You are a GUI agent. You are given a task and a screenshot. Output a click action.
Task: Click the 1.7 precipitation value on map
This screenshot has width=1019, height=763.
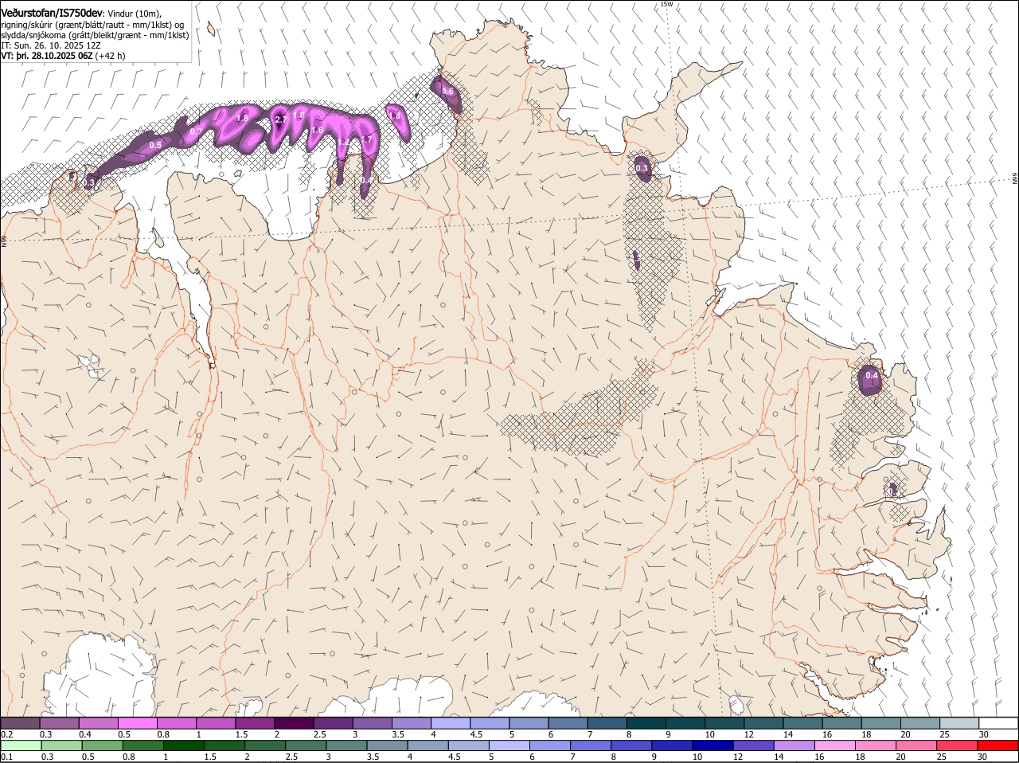[x=366, y=139]
